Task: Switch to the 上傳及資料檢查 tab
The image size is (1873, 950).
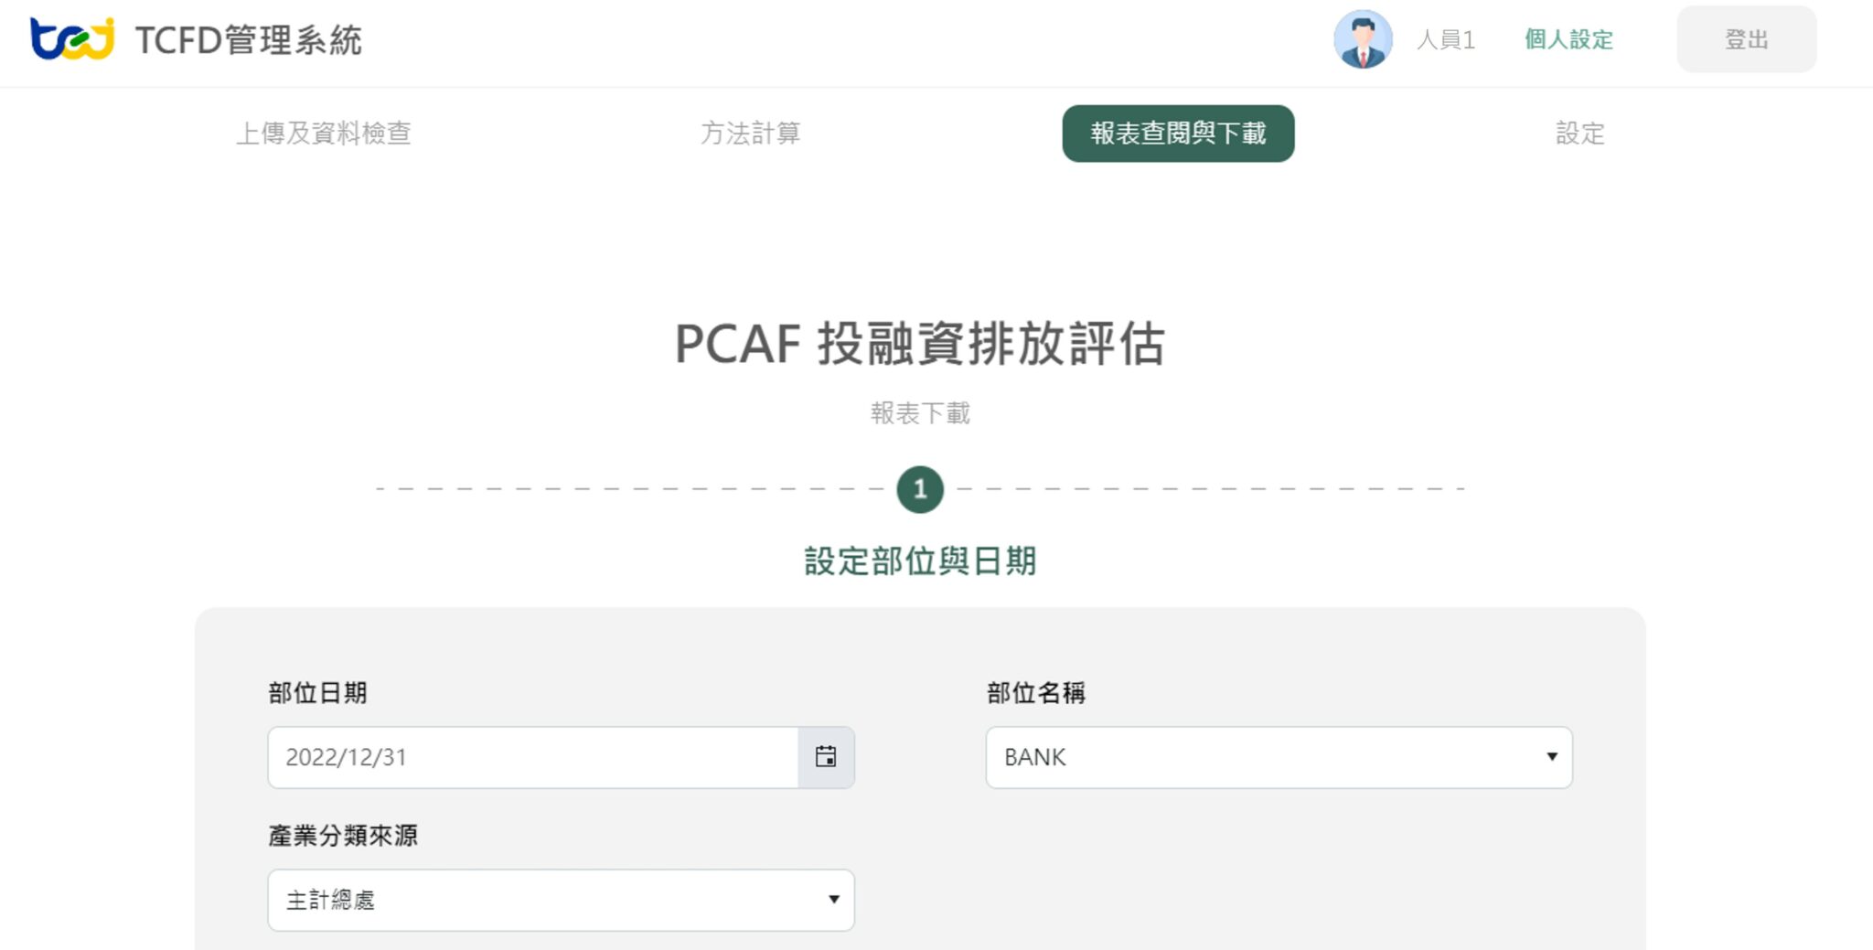Action: click(x=324, y=133)
